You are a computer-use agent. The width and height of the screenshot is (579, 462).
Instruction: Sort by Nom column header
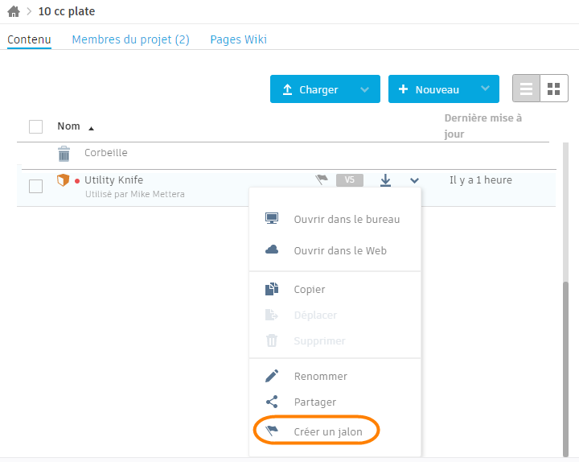[x=68, y=126]
